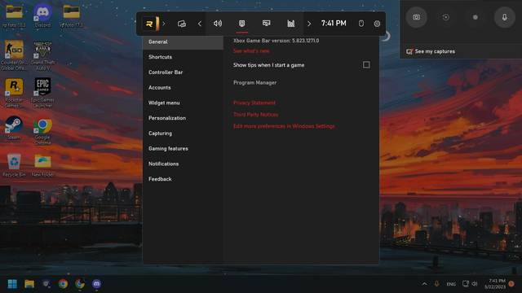
Task: Go to previous widgets with left chevron
Action: click(x=200, y=24)
